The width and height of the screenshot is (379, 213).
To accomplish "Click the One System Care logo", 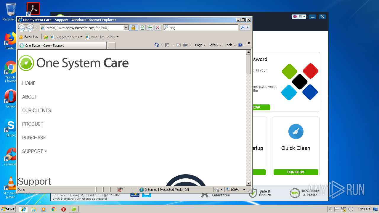I will pyautogui.click(x=73, y=63).
